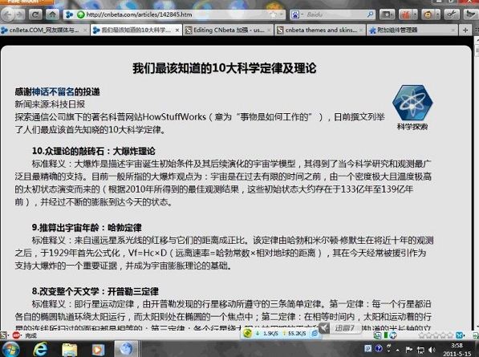Go back with the browser Back arrow
Viewport: 479px width, 357px height.
coord(7,14)
